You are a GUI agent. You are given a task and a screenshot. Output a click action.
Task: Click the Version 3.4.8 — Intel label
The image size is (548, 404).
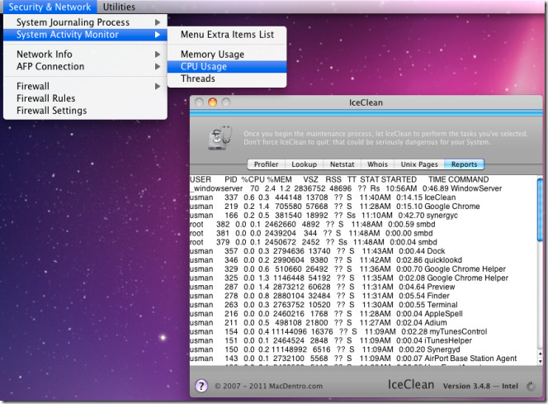(480, 386)
